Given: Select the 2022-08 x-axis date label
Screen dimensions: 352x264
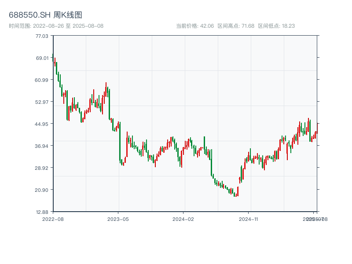Looking at the screenshot, I should click(x=53, y=219).
